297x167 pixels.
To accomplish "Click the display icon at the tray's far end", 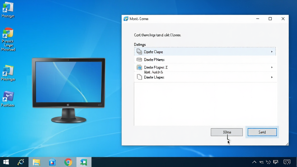I will coord(287,162).
